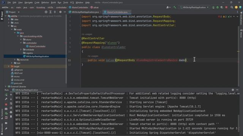
Task: Collapse all nodes in Project panel
Action: tap(55, 12)
